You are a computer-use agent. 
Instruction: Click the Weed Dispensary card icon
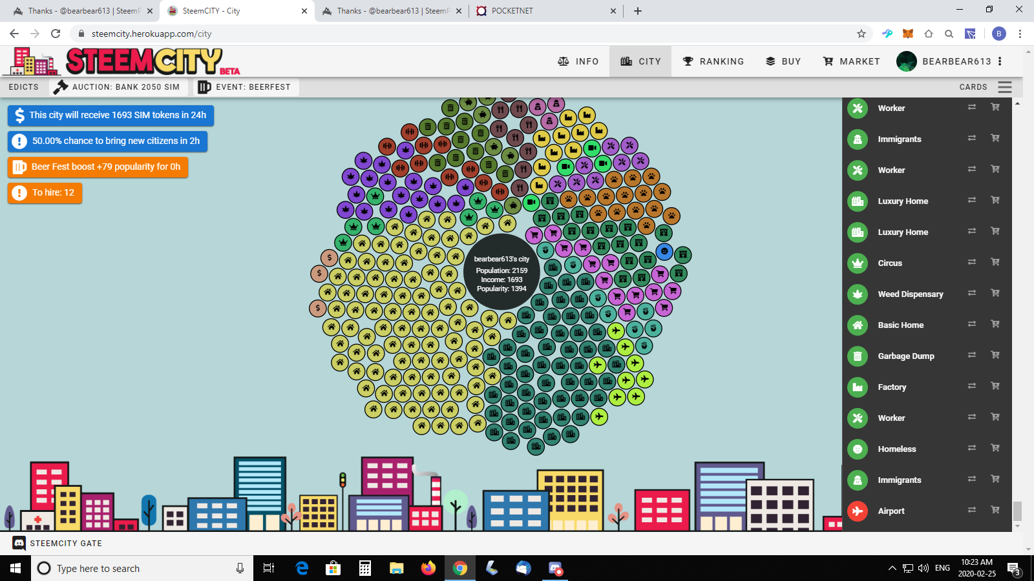coord(858,294)
